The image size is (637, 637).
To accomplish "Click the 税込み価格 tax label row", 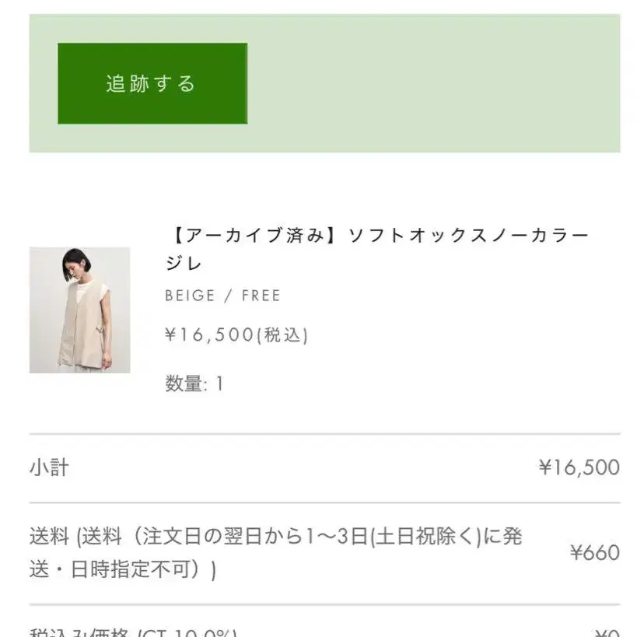I will [x=133, y=632].
